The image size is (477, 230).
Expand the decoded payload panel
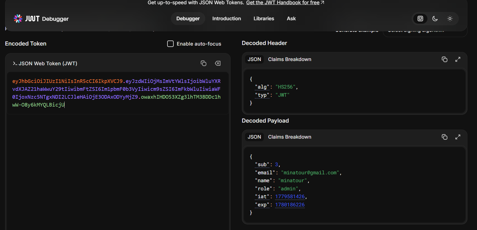point(458,137)
